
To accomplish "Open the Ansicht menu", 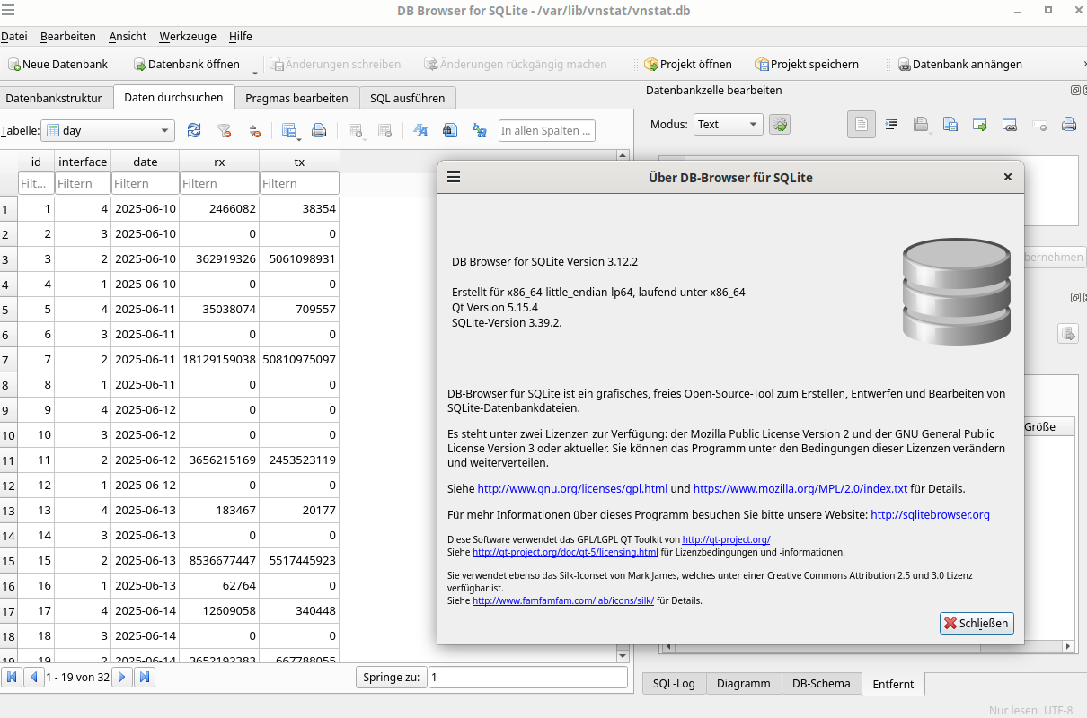I will pyautogui.click(x=128, y=36).
